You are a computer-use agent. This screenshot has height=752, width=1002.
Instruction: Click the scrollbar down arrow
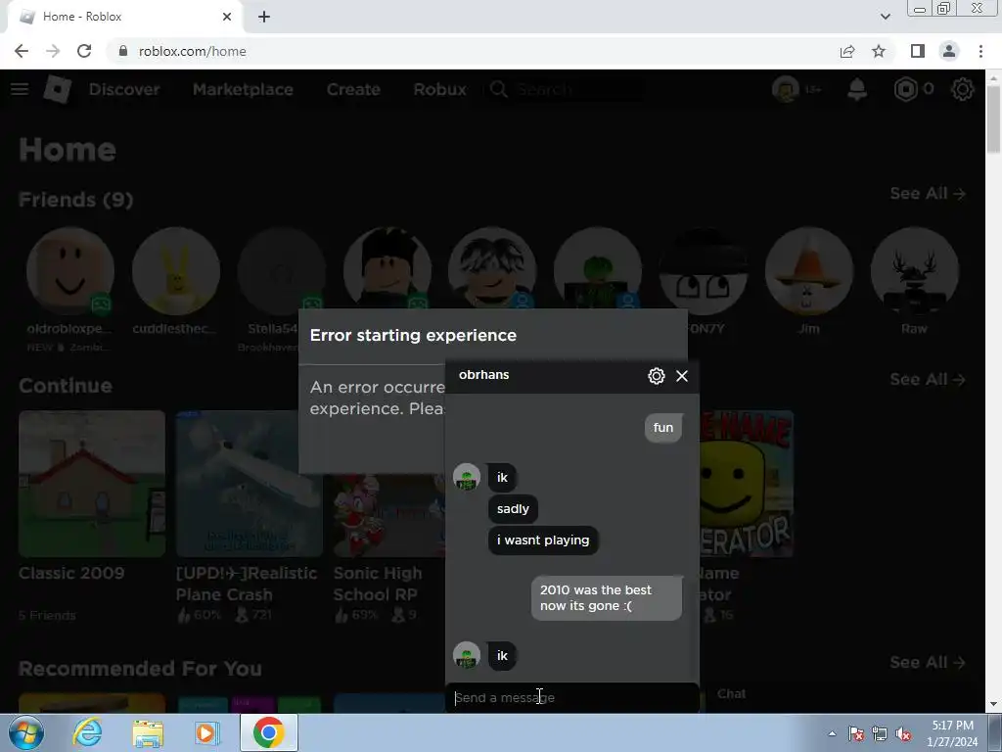[x=993, y=704]
